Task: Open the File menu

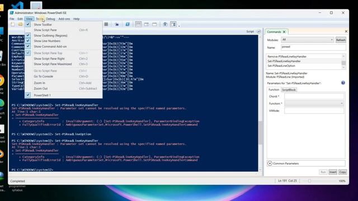Action: [12, 19]
